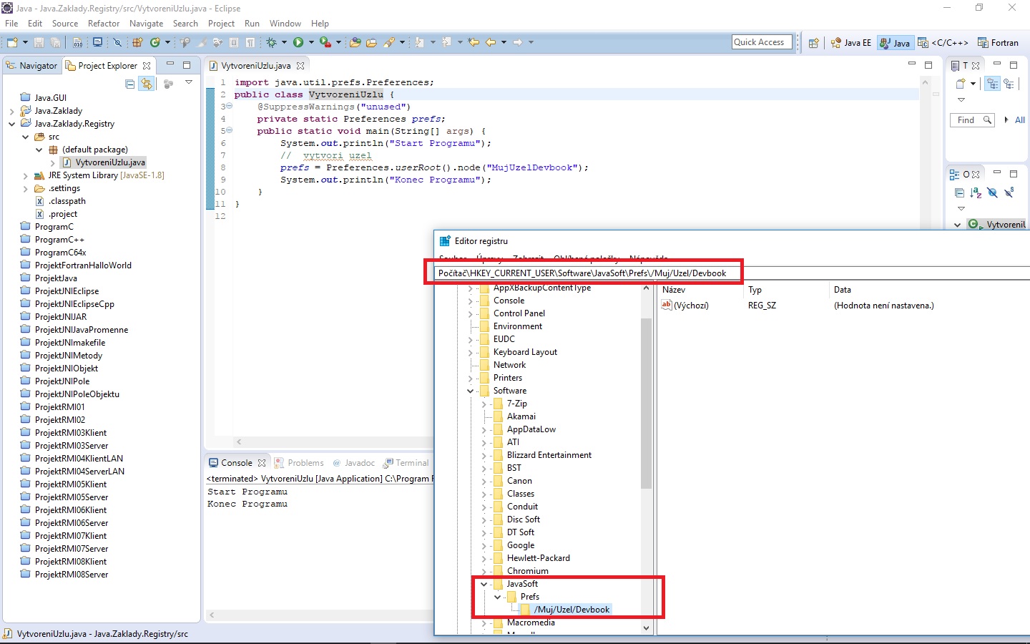
Task: Open the Refactor menu
Action: [104, 24]
